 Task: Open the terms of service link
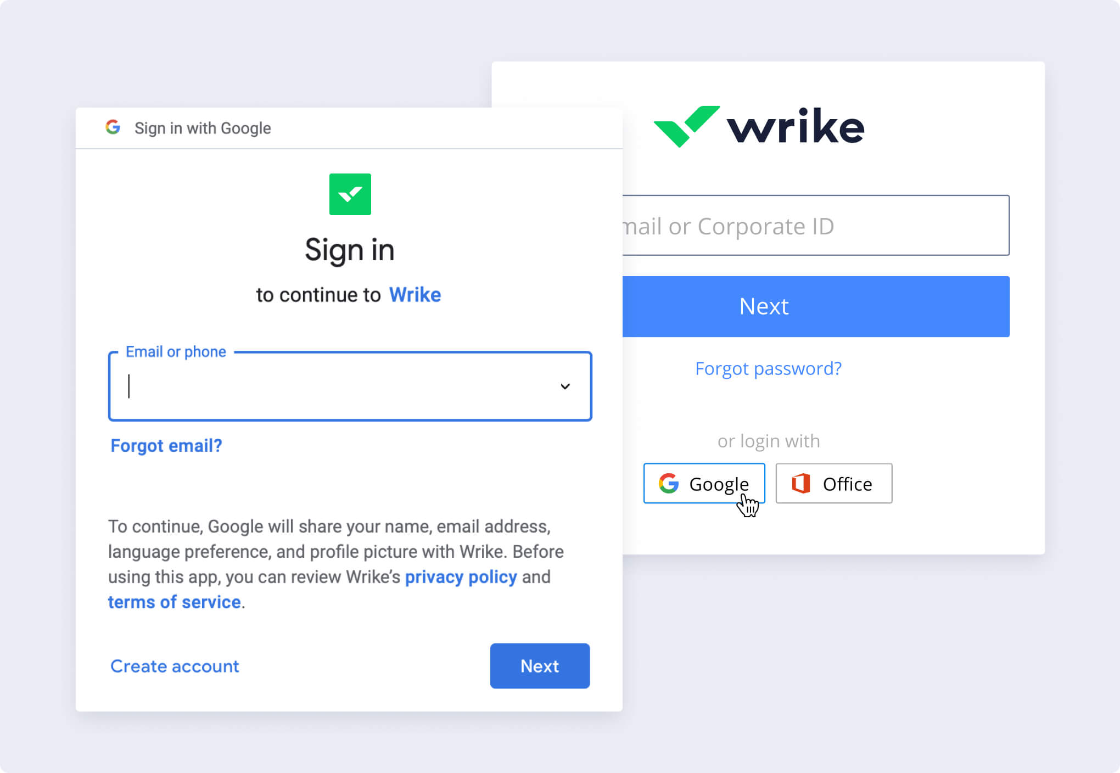coord(175,602)
